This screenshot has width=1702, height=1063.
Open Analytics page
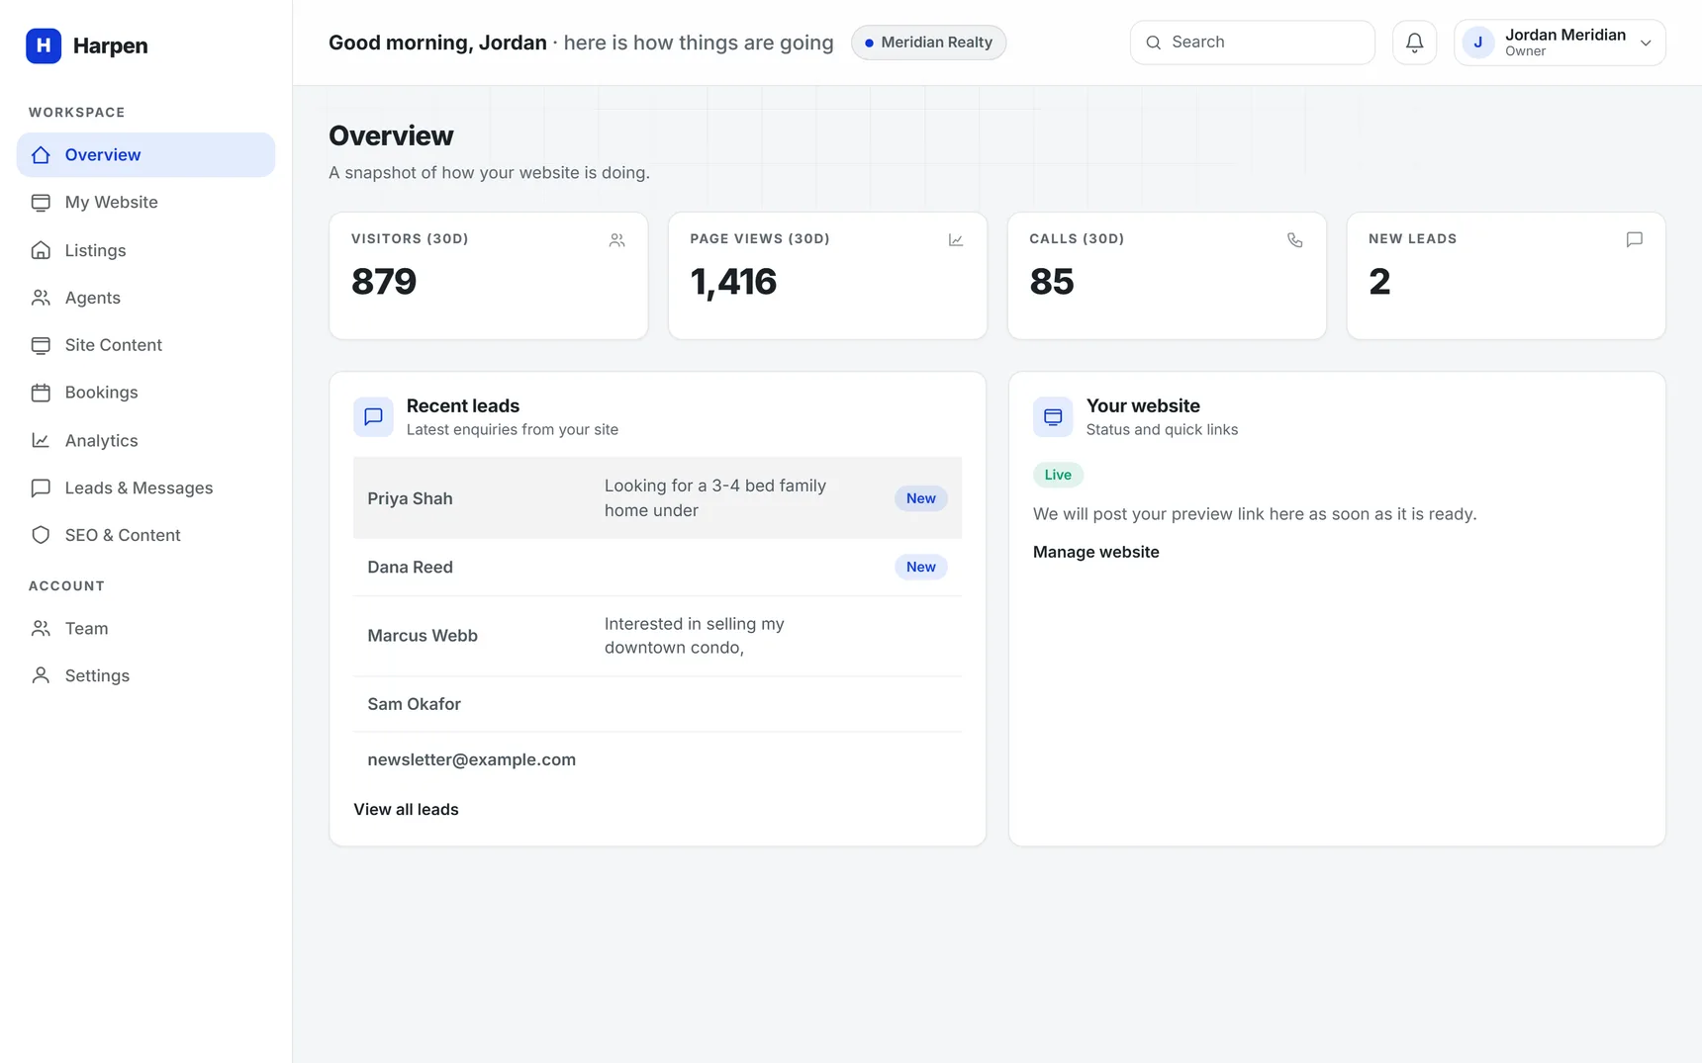pos(145,440)
